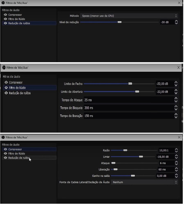This screenshot has width=184, height=205.
Task: Select Redução de ruídos in middle window list
Action: tap(30, 93)
